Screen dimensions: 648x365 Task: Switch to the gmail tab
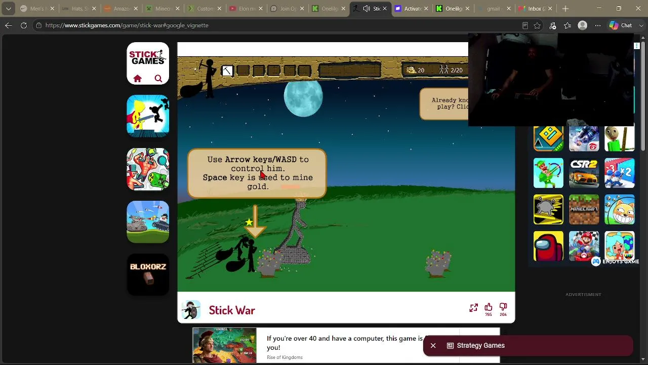pos(495,9)
